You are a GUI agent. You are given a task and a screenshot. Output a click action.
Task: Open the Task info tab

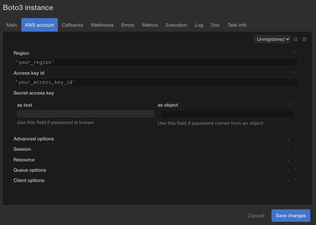[237, 25]
